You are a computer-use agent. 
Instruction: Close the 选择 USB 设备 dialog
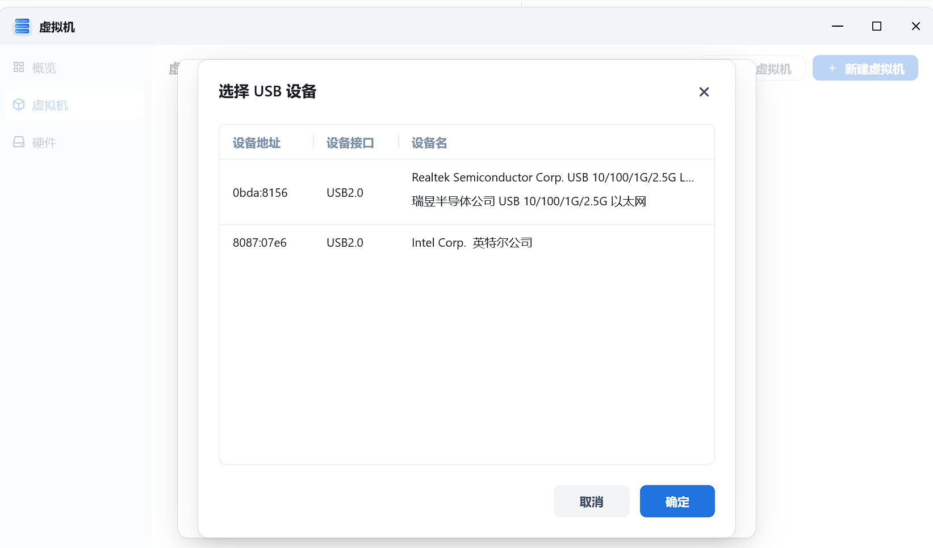[704, 92]
